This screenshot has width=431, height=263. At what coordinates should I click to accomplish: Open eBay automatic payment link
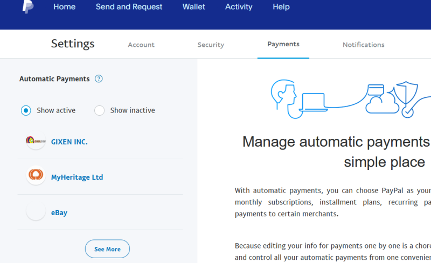click(x=59, y=213)
